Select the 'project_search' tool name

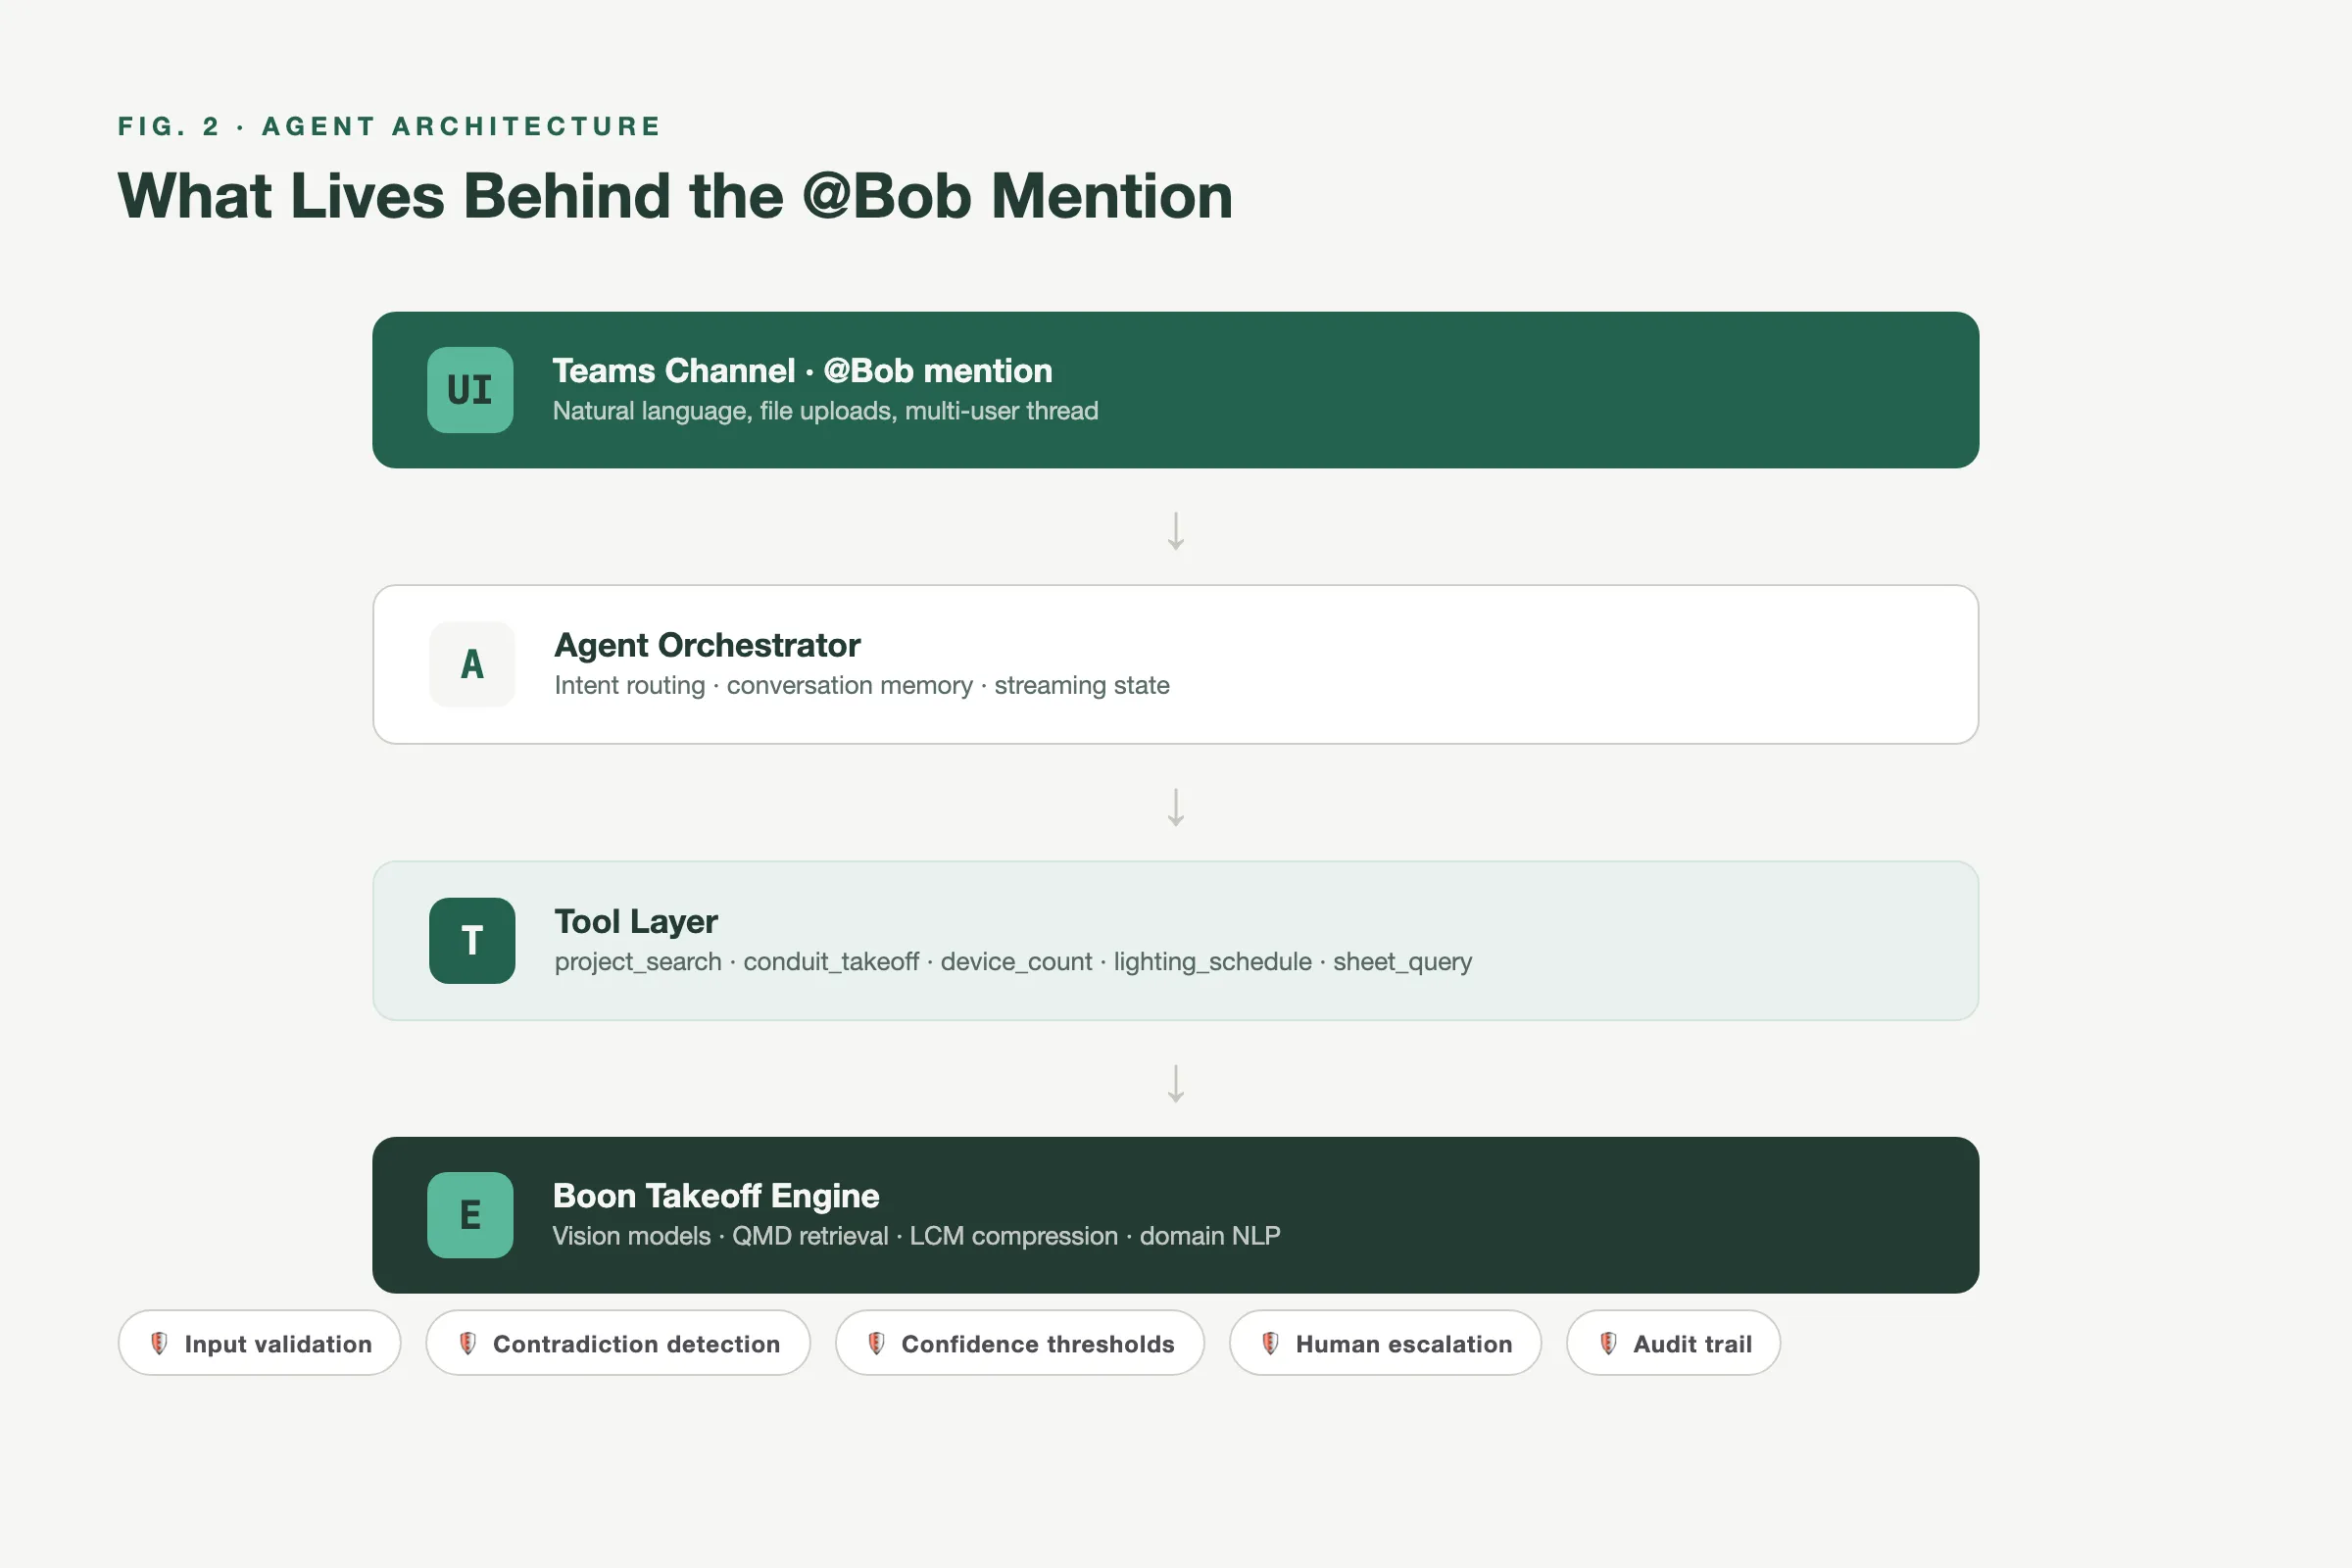point(638,962)
